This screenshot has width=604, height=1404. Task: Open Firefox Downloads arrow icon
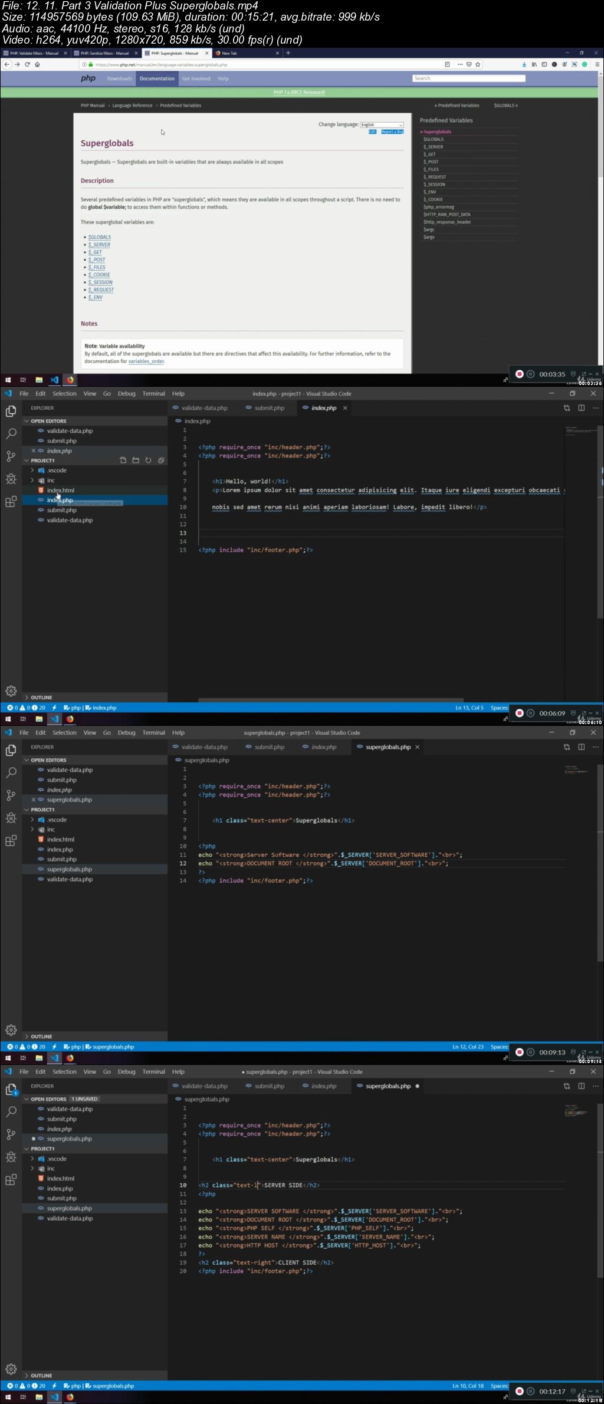tap(524, 64)
